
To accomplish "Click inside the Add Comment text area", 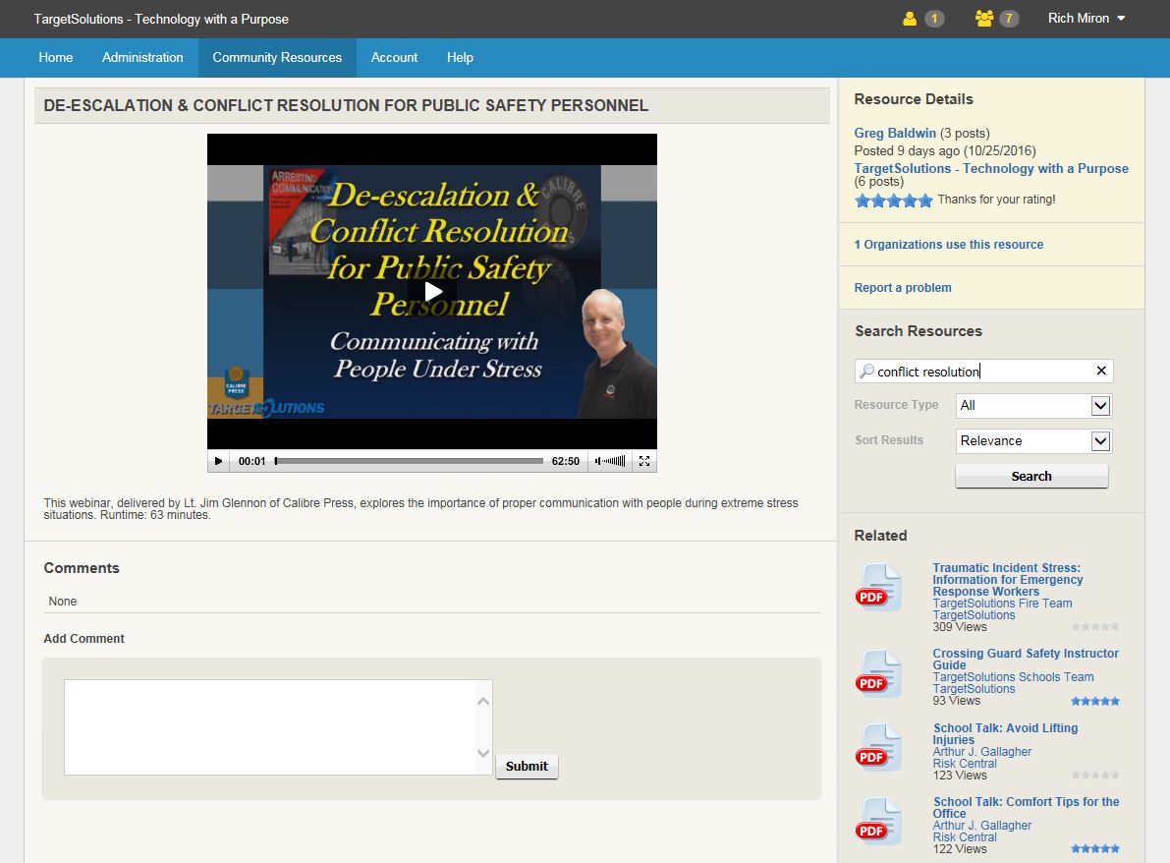I will coord(278,727).
